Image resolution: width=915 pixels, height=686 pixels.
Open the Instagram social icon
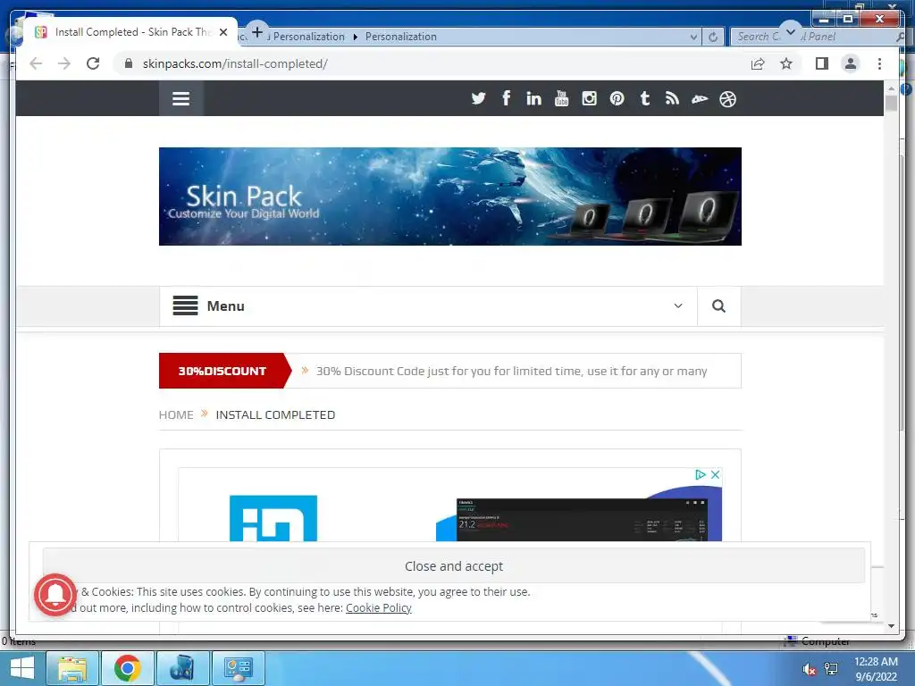point(589,98)
